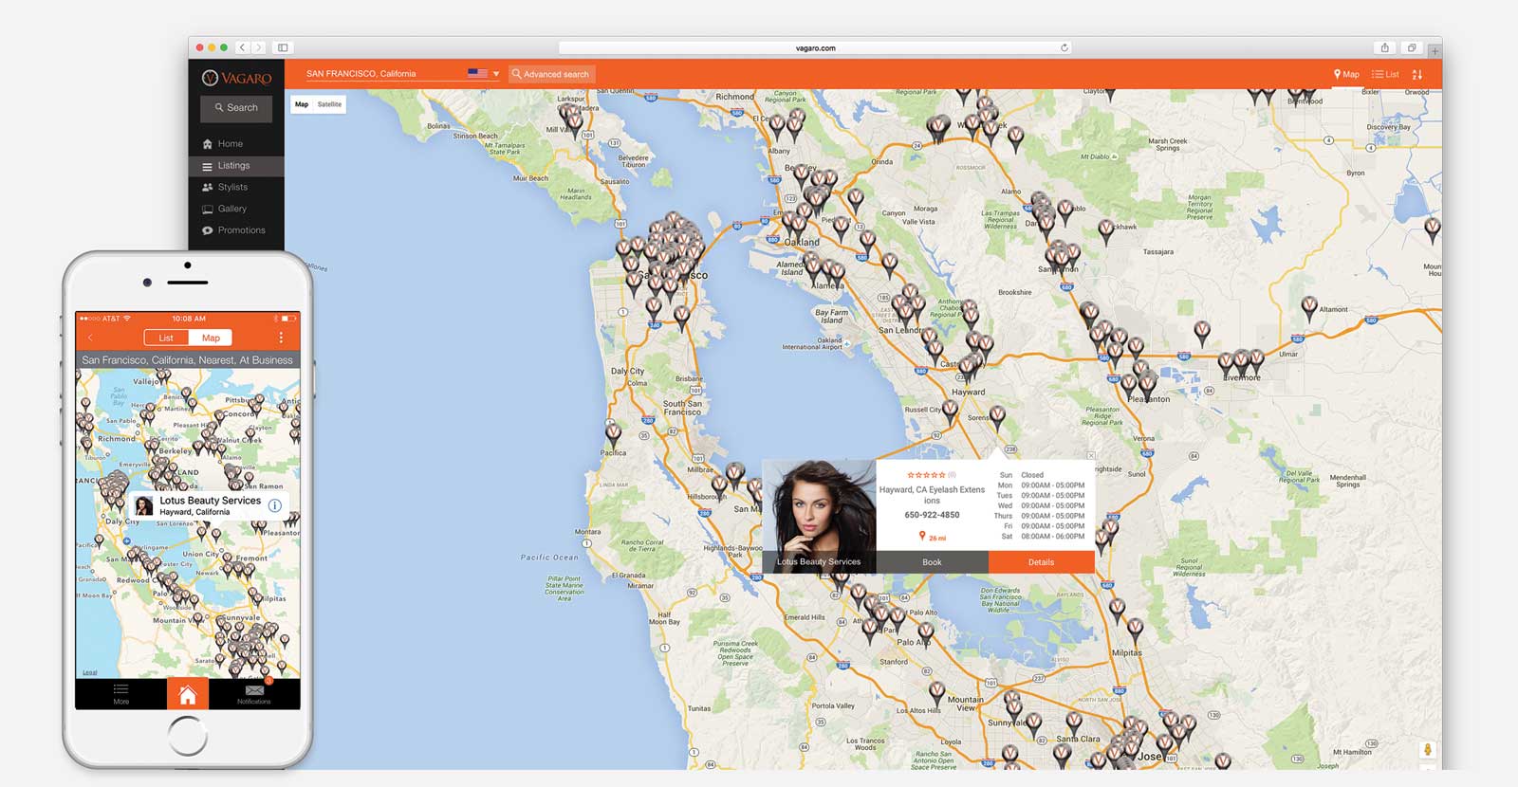The width and height of the screenshot is (1518, 787).
Task: Open Details on Lotus Beauty card
Action: (1041, 562)
